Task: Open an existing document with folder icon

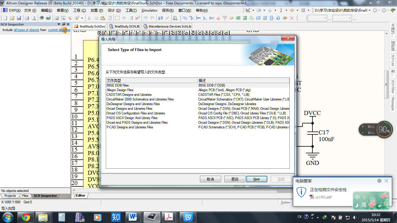Action: pyautogui.click(x=12, y=18)
